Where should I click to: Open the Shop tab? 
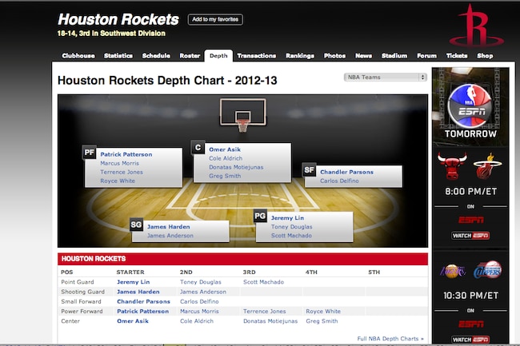pos(485,56)
